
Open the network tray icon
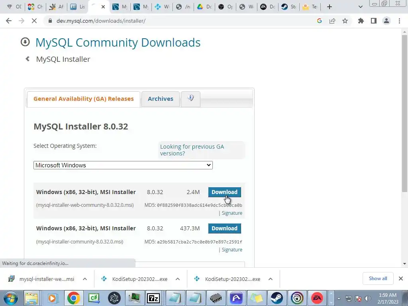pos(348,298)
